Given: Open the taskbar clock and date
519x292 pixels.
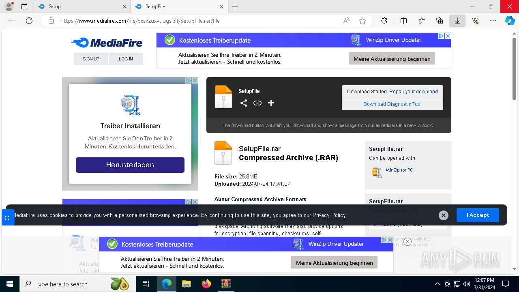Looking at the screenshot, I should point(484,284).
